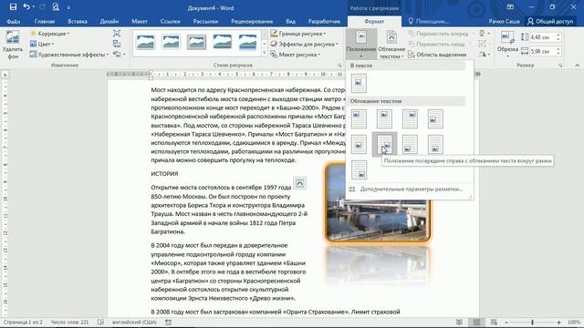The width and height of the screenshot is (584, 328).
Task: Switch to web layout view
Action: point(494,322)
